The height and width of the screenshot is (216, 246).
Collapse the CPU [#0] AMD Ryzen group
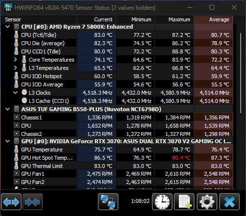(x=7, y=27)
